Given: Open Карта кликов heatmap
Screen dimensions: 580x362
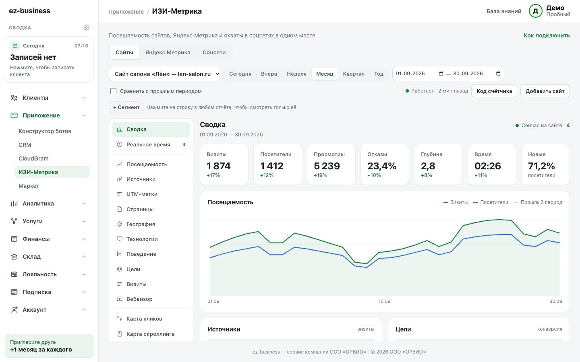Looking at the screenshot, I should click(151, 319).
